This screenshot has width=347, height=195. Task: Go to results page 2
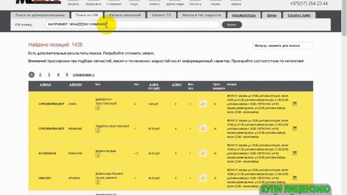point(40,75)
